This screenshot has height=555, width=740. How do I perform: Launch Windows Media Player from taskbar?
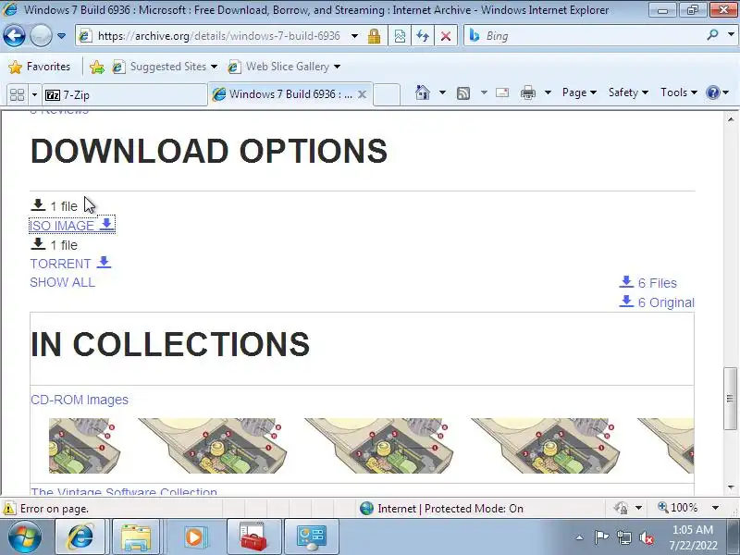coord(193,537)
